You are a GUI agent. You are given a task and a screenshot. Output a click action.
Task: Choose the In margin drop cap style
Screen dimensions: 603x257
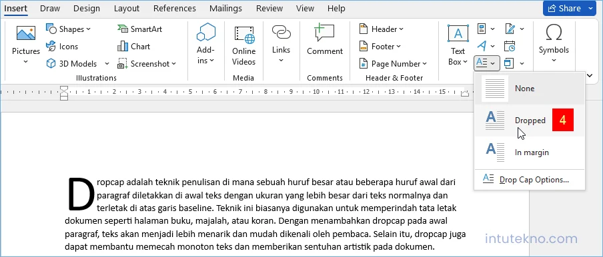pyautogui.click(x=530, y=152)
